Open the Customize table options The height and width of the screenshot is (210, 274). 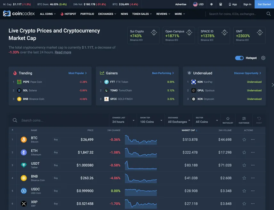(x=244, y=120)
